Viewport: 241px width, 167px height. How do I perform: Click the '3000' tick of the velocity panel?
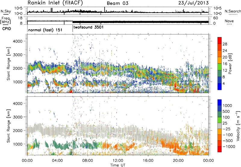[17, 117]
